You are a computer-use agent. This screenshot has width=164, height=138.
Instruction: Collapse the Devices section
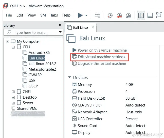[69, 77]
